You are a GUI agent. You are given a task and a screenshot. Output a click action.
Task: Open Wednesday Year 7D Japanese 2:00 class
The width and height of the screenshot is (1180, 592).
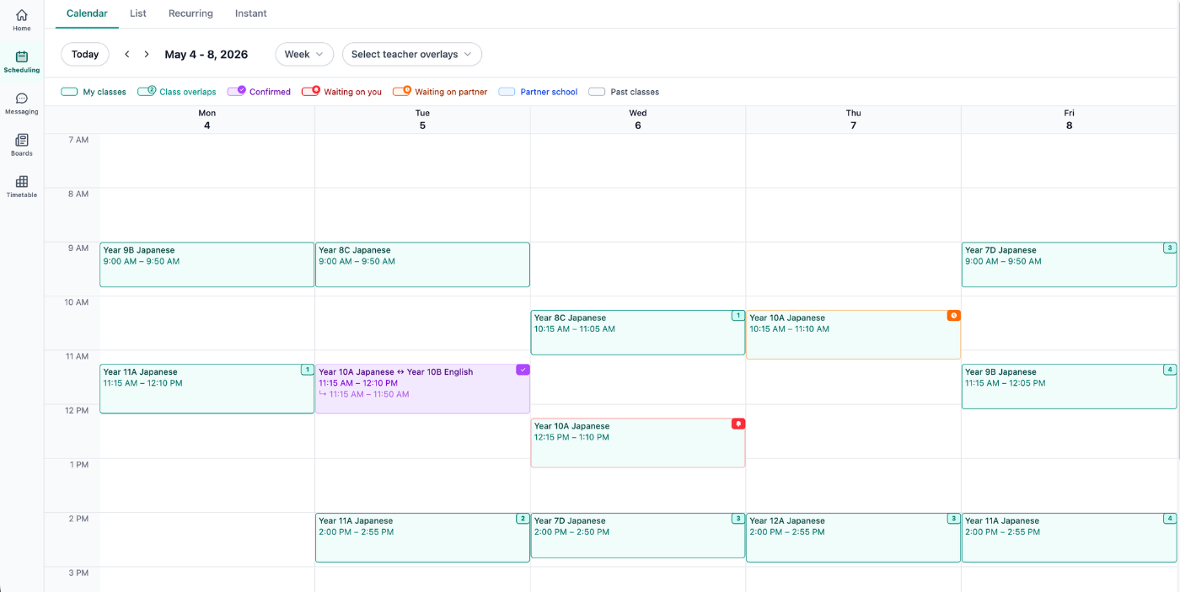[x=638, y=536]
